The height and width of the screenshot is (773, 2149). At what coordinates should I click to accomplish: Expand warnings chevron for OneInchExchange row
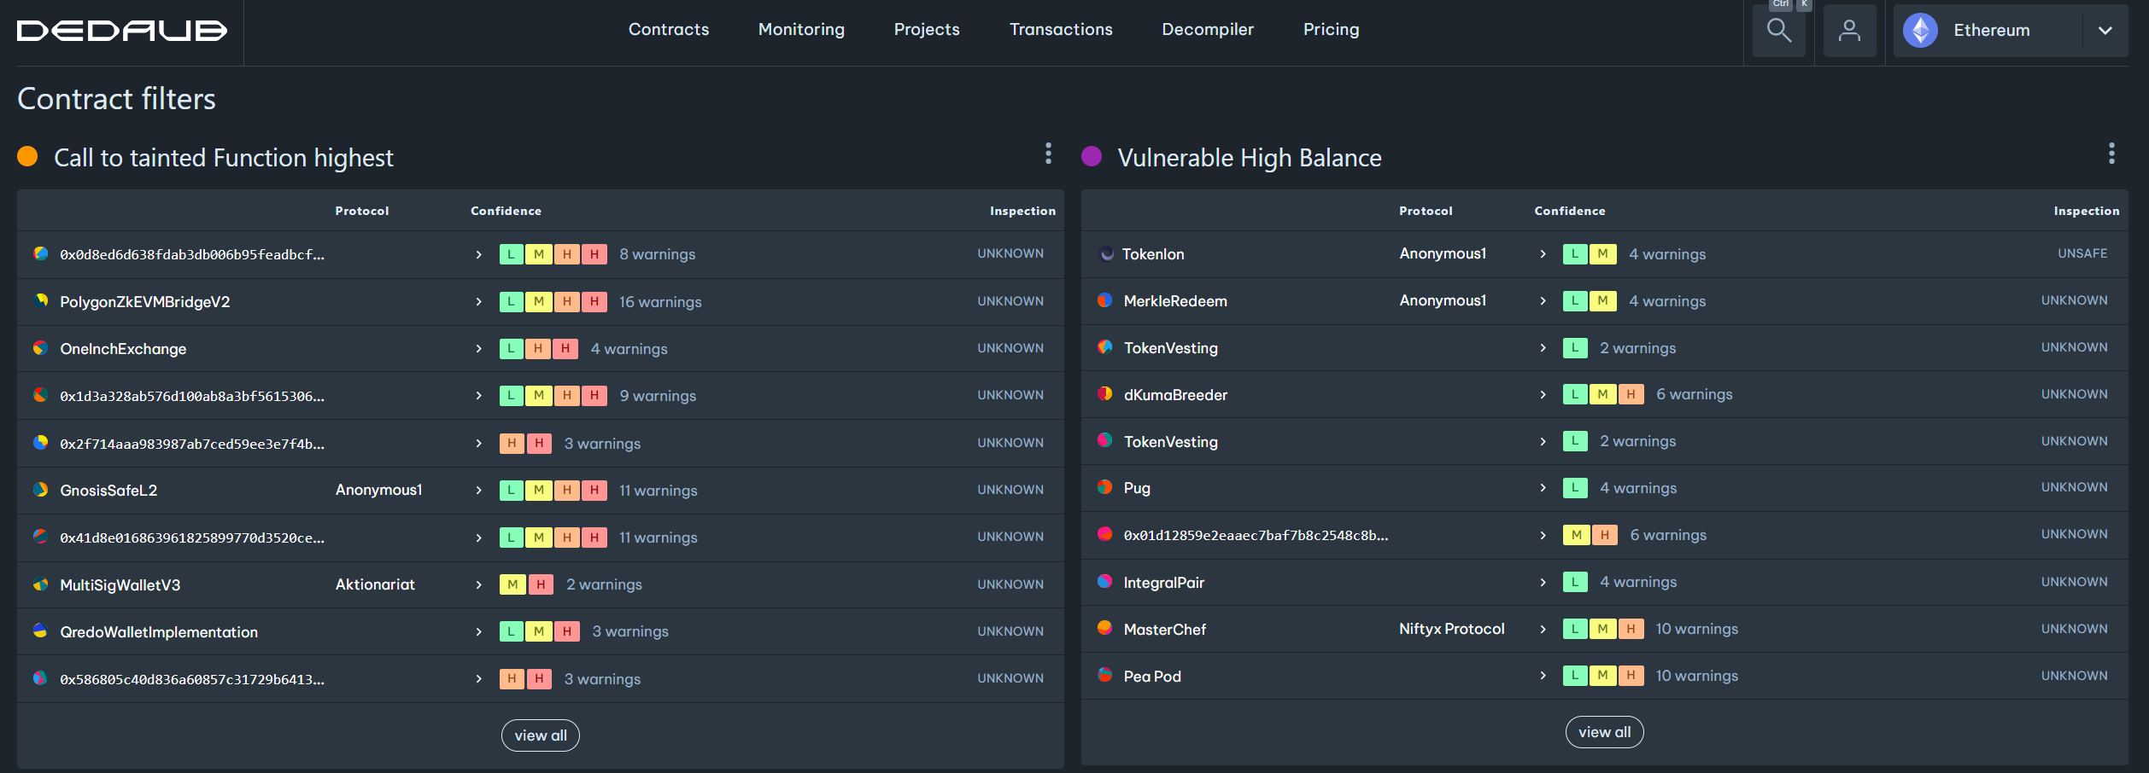(478, 349)
